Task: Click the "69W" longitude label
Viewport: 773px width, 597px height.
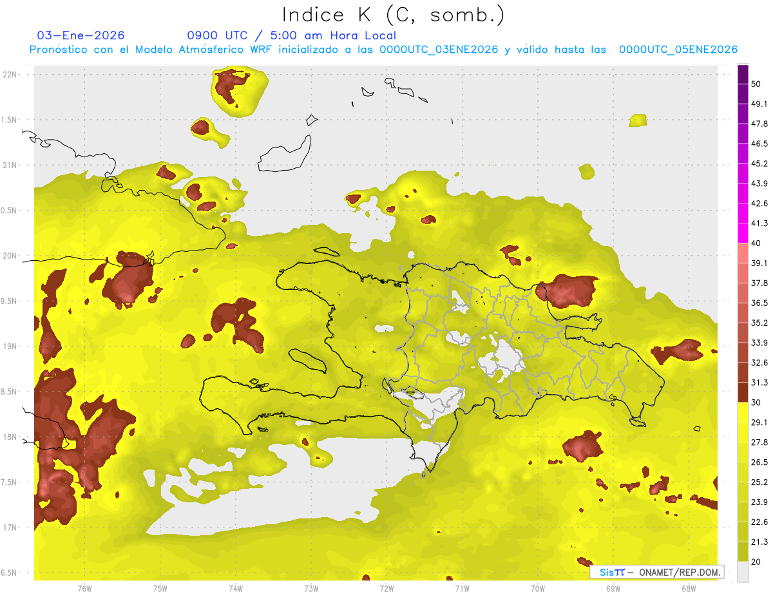Action: coord(613,589)
